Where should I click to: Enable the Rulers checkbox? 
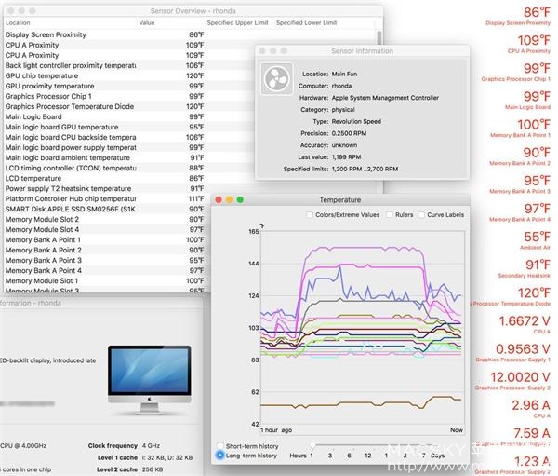(390, 214)
